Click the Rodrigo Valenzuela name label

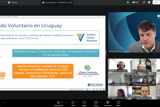[116, 51]
